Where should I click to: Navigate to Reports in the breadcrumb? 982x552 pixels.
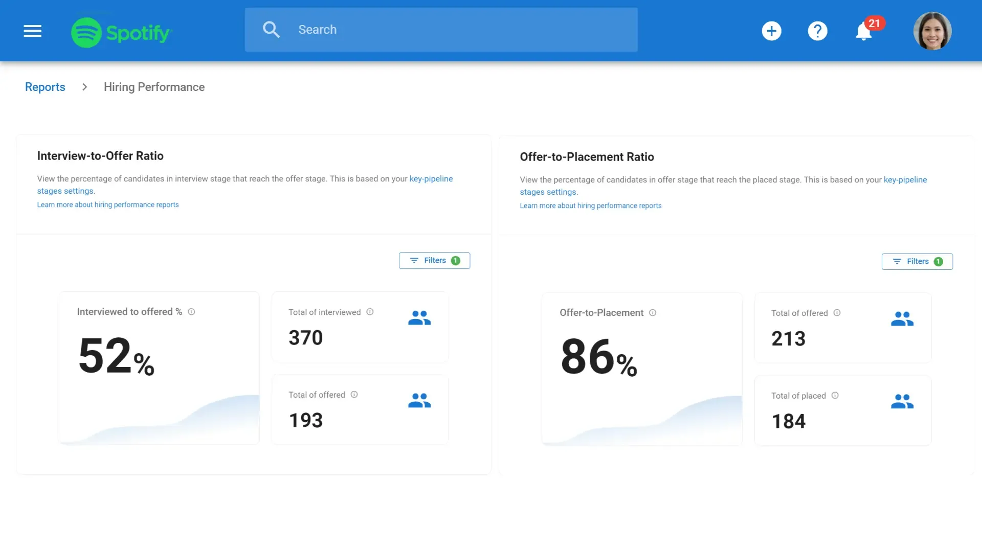point(45,87)
